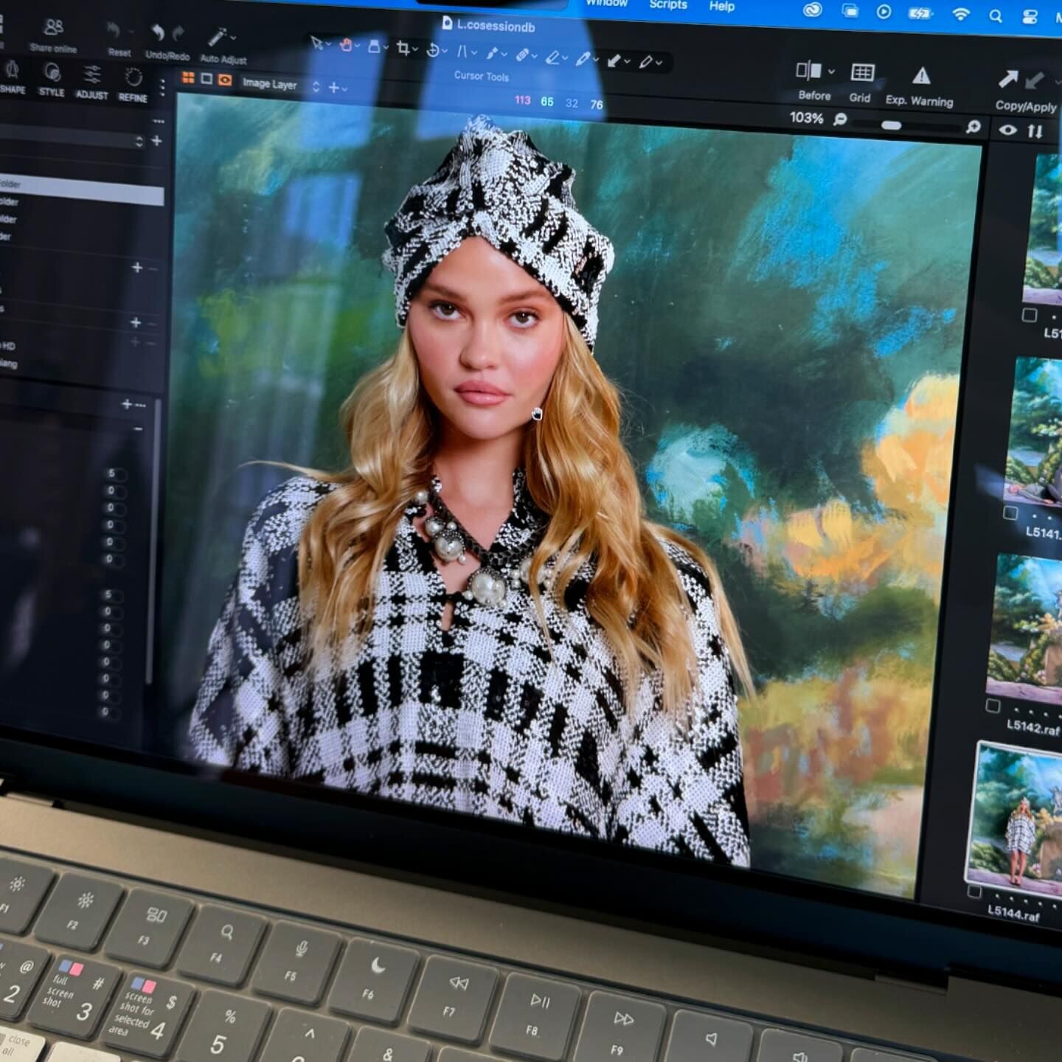Click the zoom-in magnifier at slider end
1062x1062 pixels.
974,127
